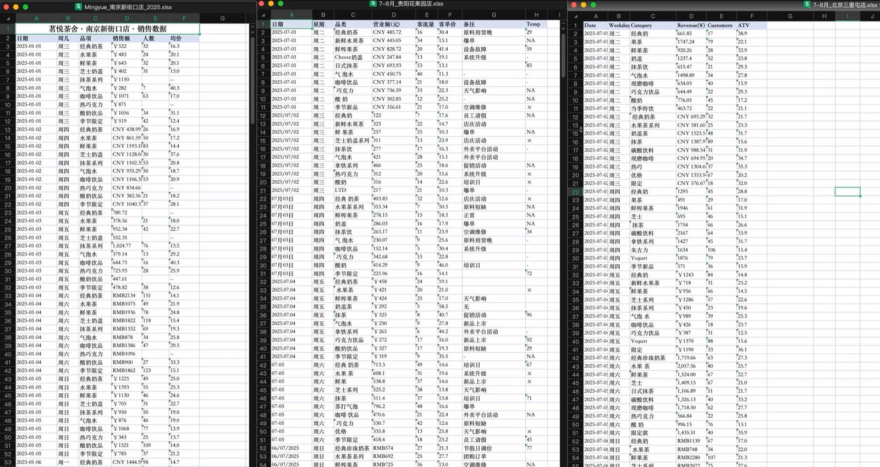Click the merged title cell 茗悦茶舍·南京新街口店·销售数据
The width and height of the screenshot is (880, 467).
tap(107, 29)
